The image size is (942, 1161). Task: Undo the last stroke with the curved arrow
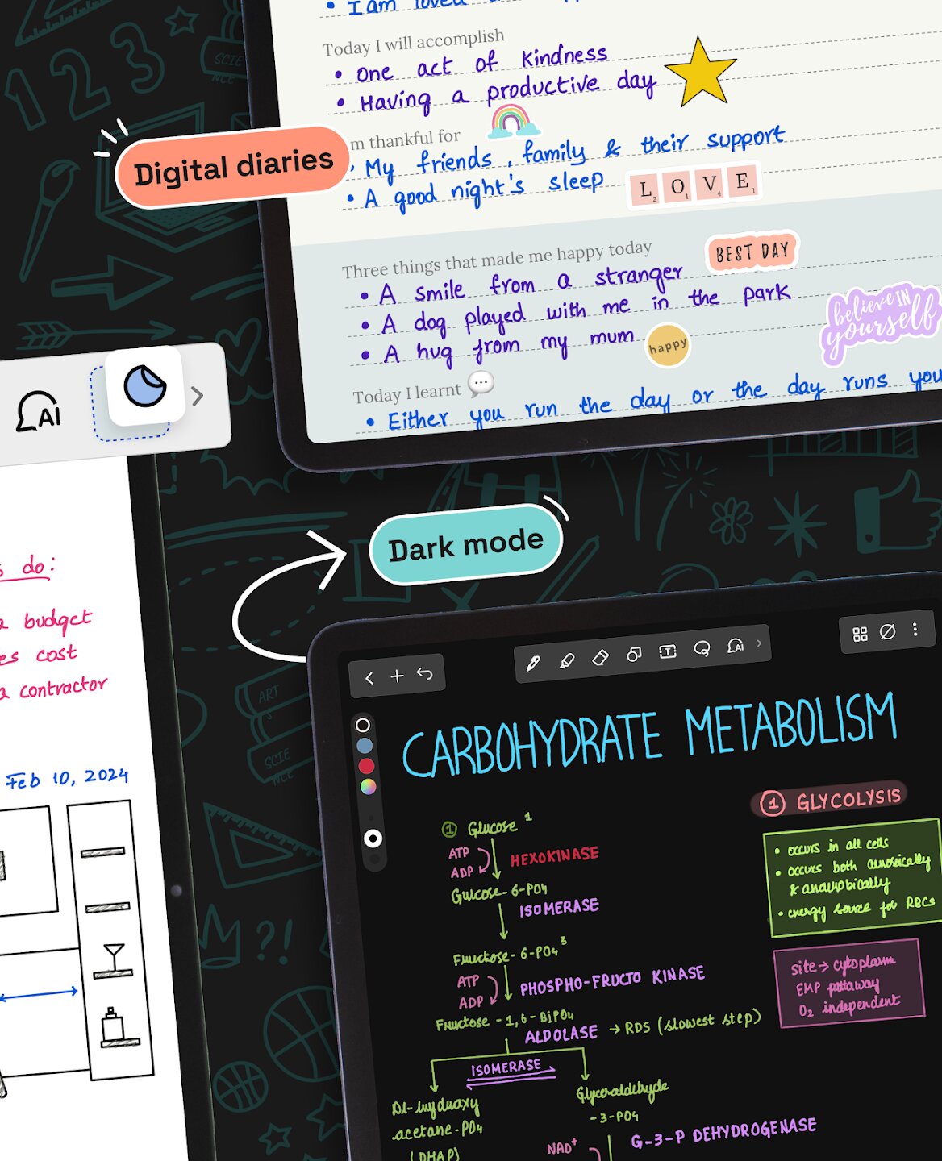[x=425, y=674]
